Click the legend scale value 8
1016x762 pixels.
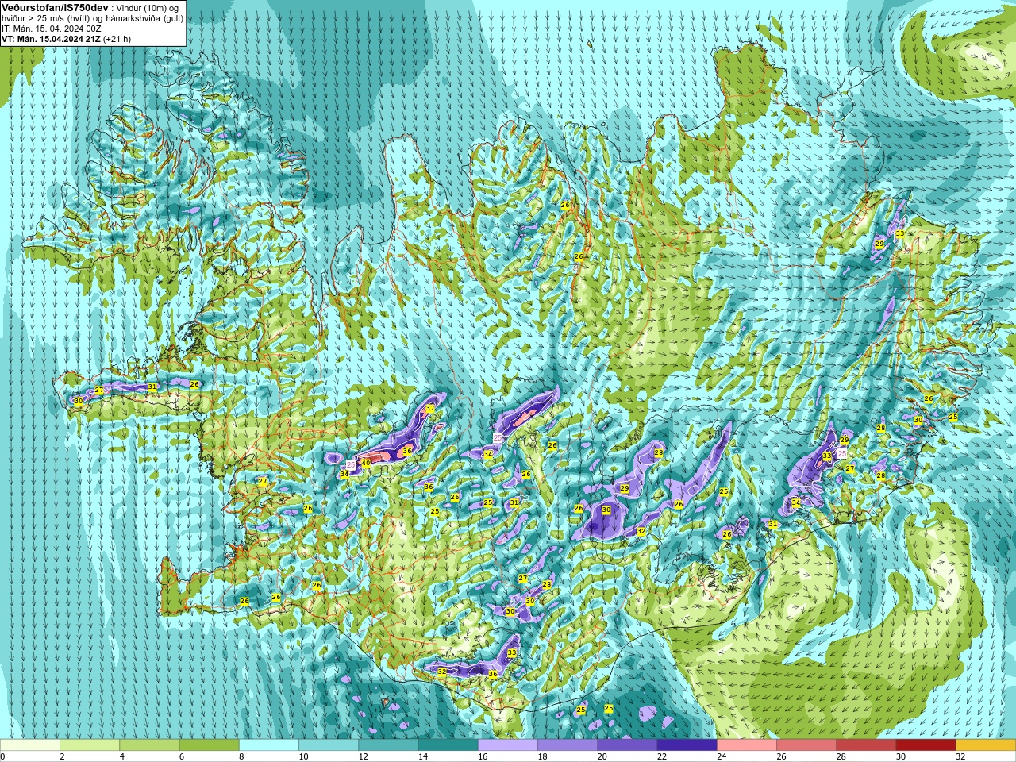pos(242,756)
